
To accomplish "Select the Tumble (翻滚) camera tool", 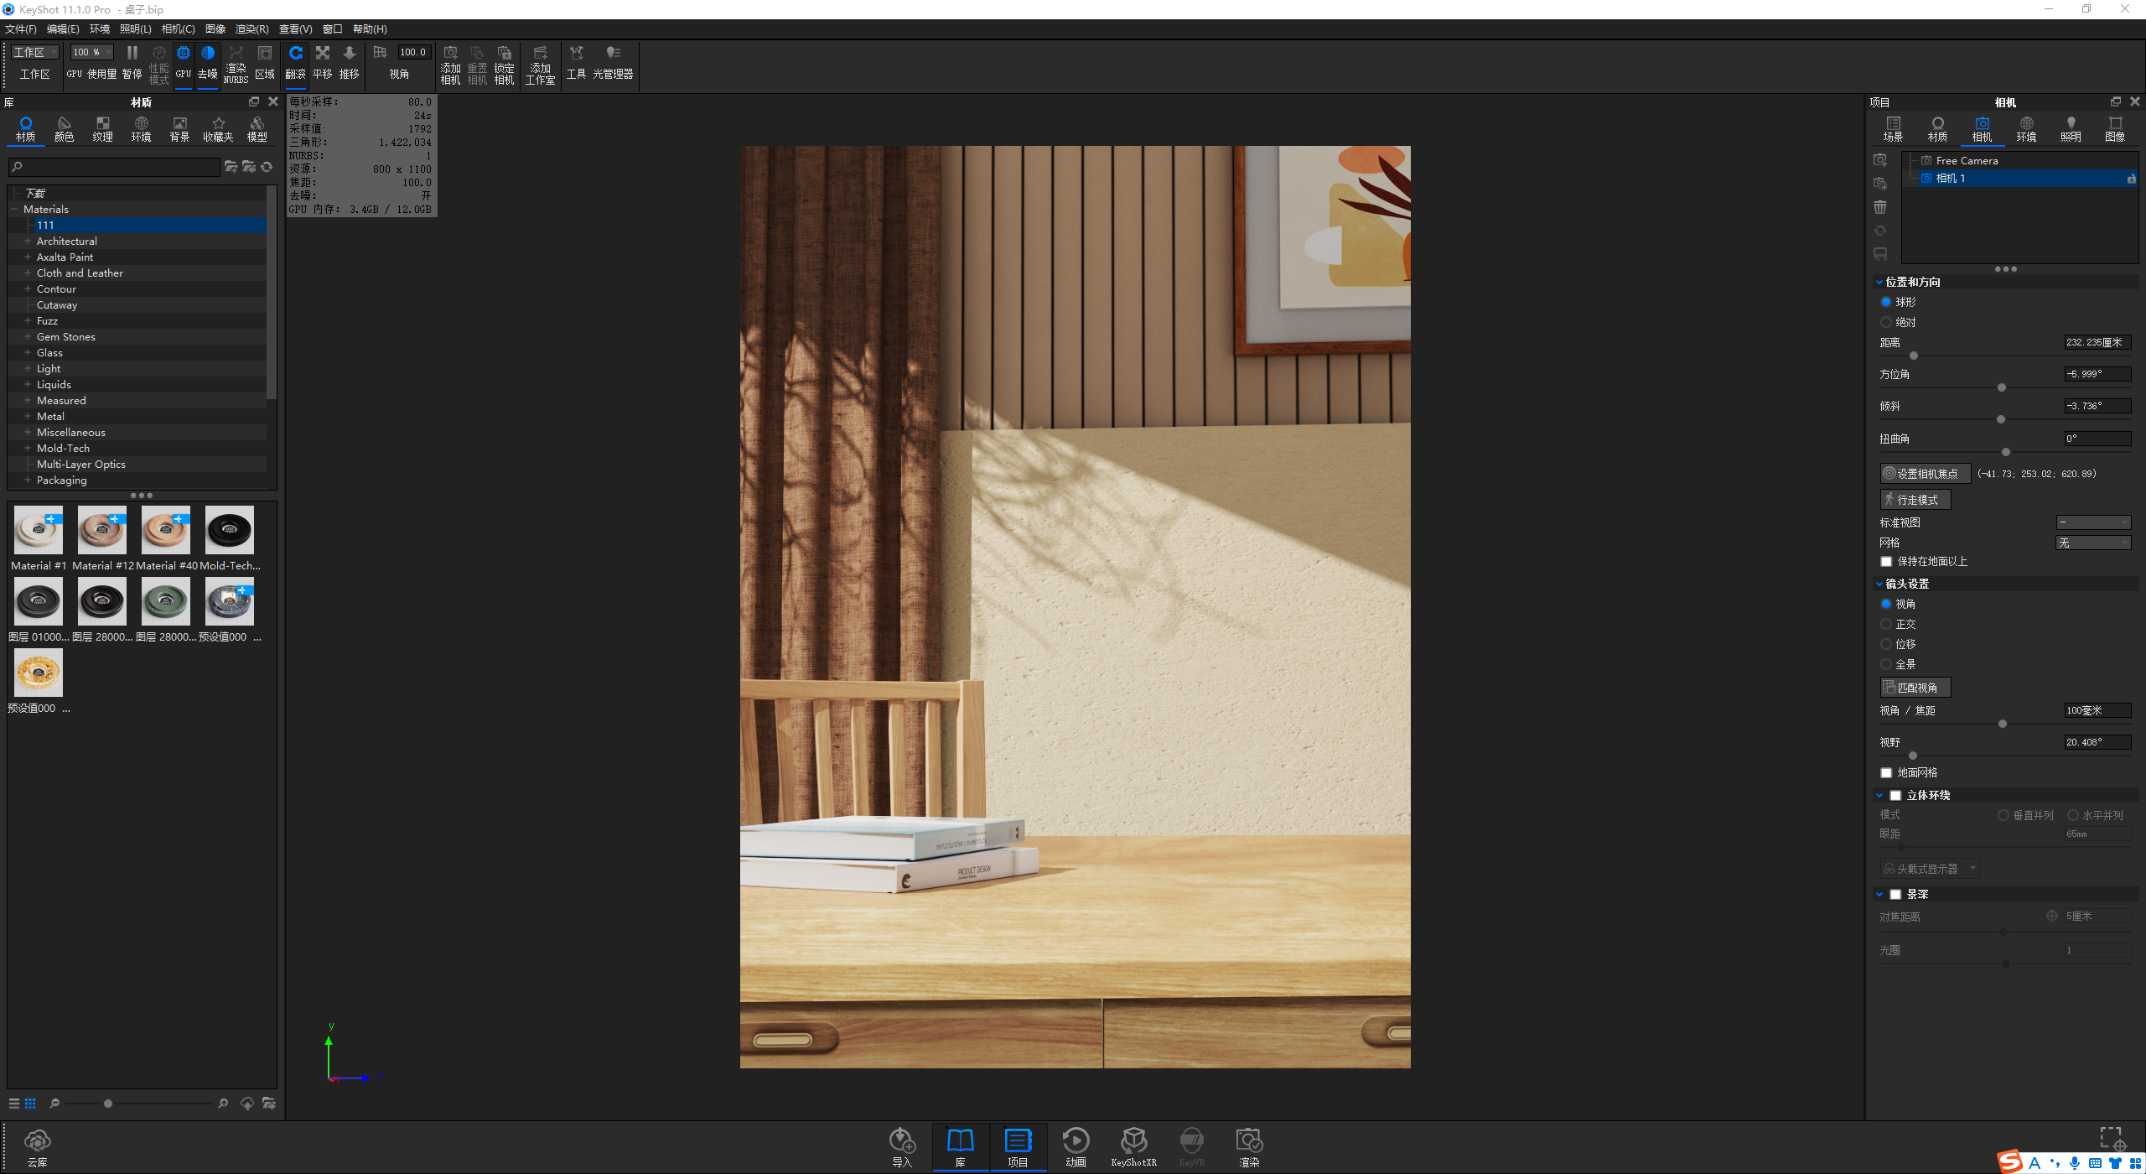I will [x=295, y=62].
